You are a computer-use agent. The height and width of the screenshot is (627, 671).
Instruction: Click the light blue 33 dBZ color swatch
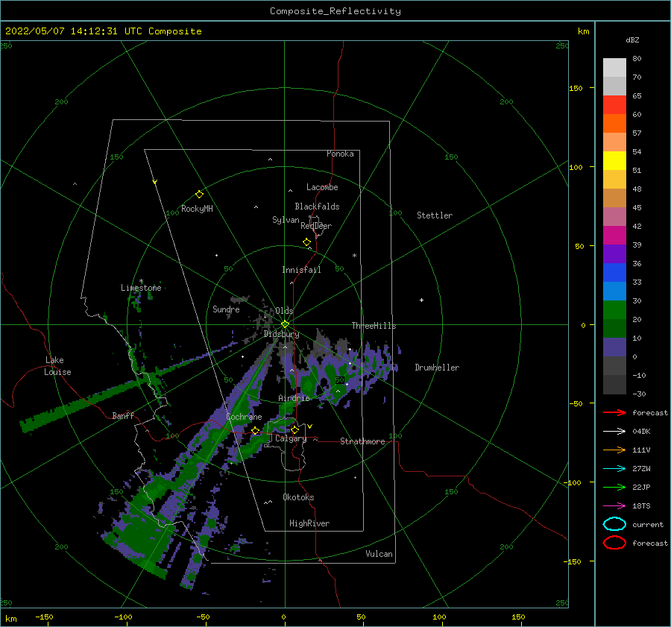click(x=614, y=291)
